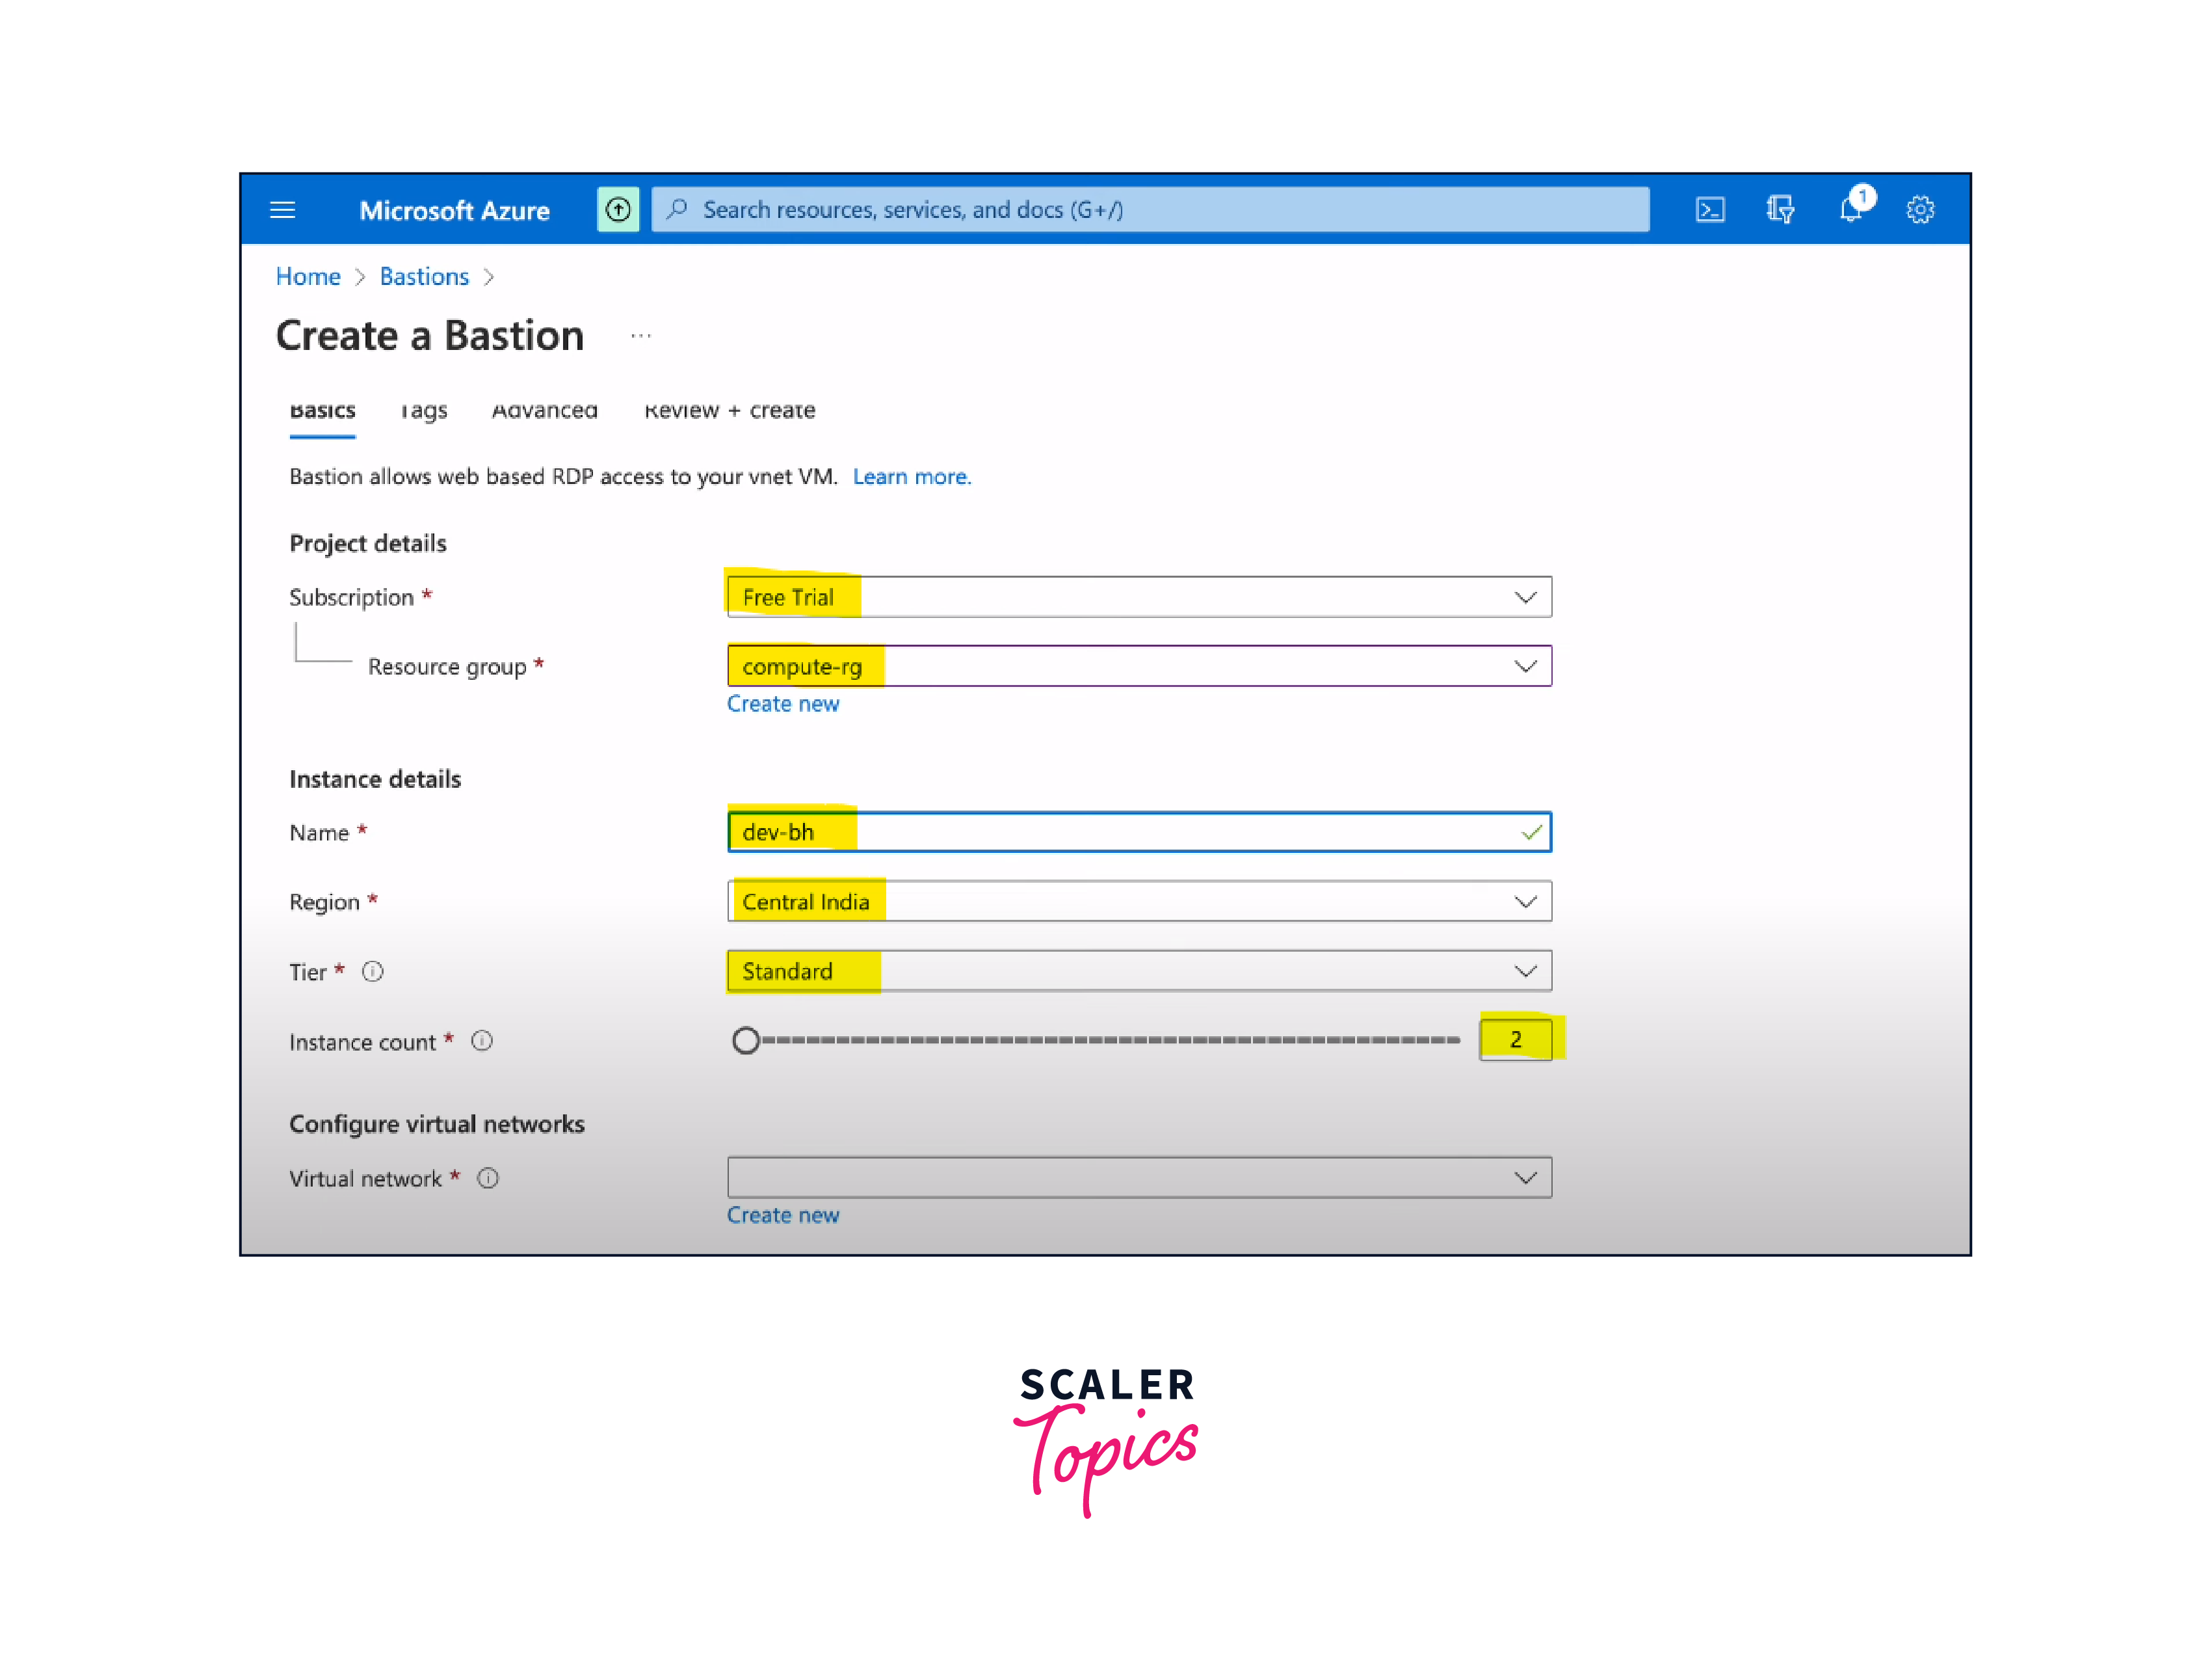Open the Directories and subscriptions filter icon
This screenshot has width=2212, height=1653.
pos(1780,210)
